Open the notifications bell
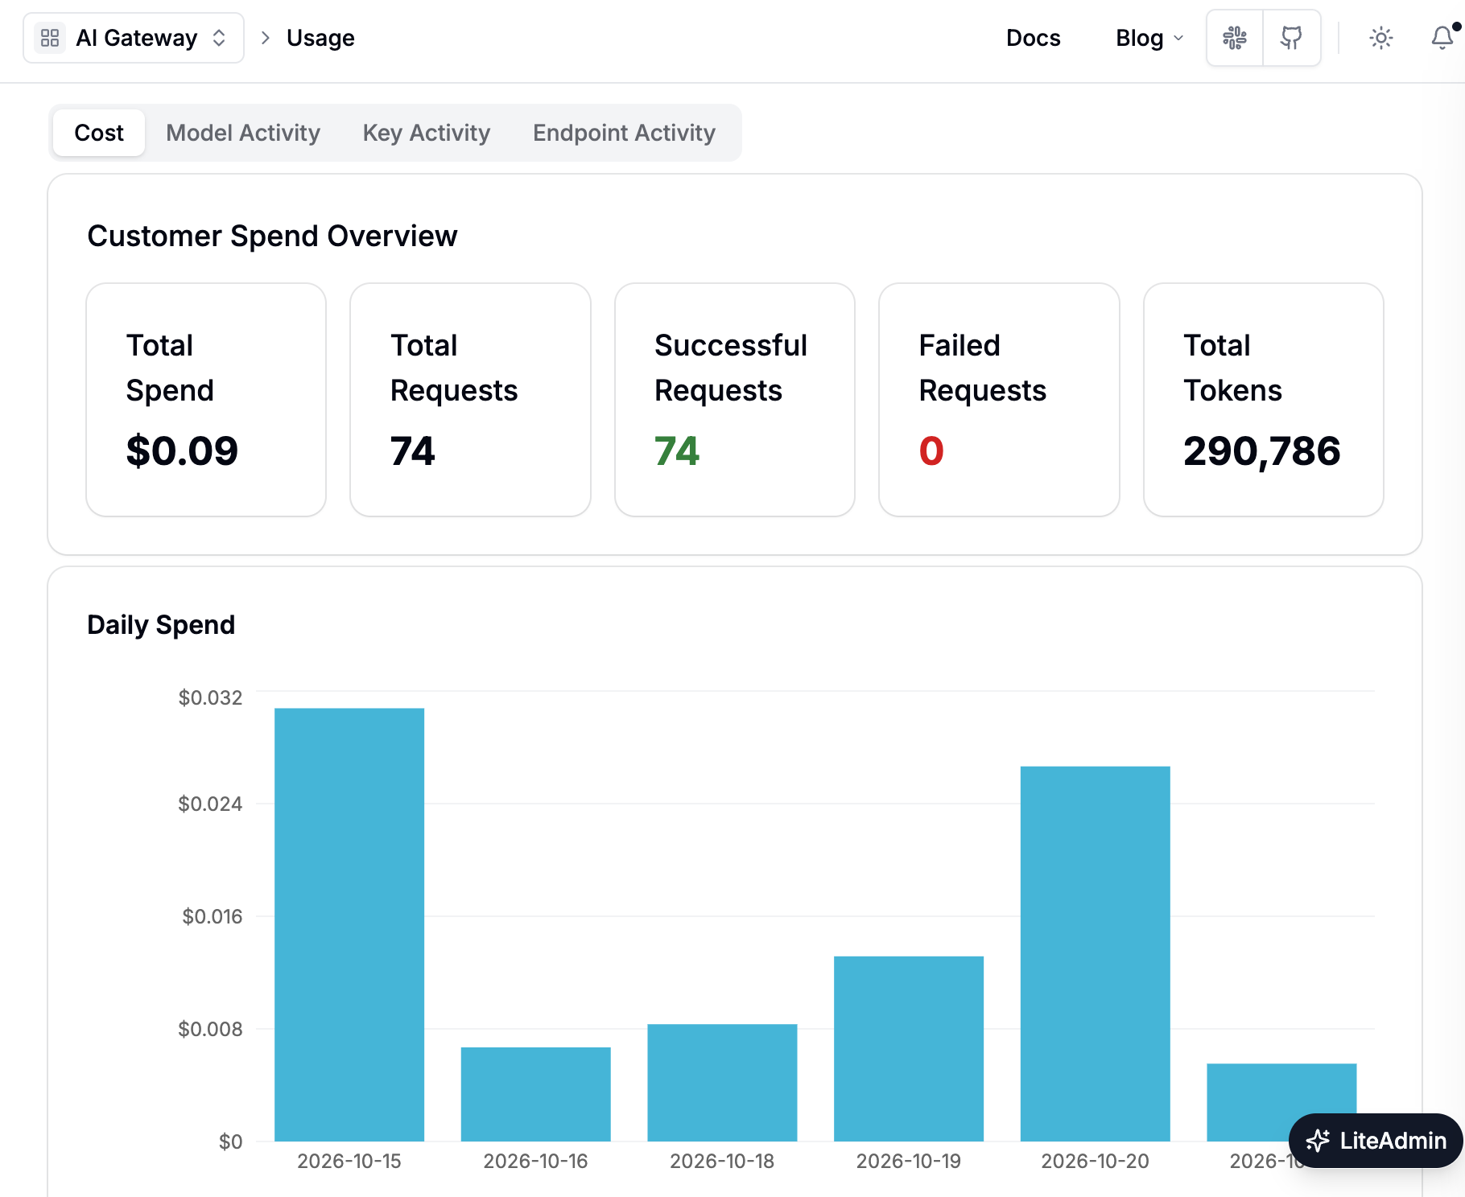 pos(1442,38)
